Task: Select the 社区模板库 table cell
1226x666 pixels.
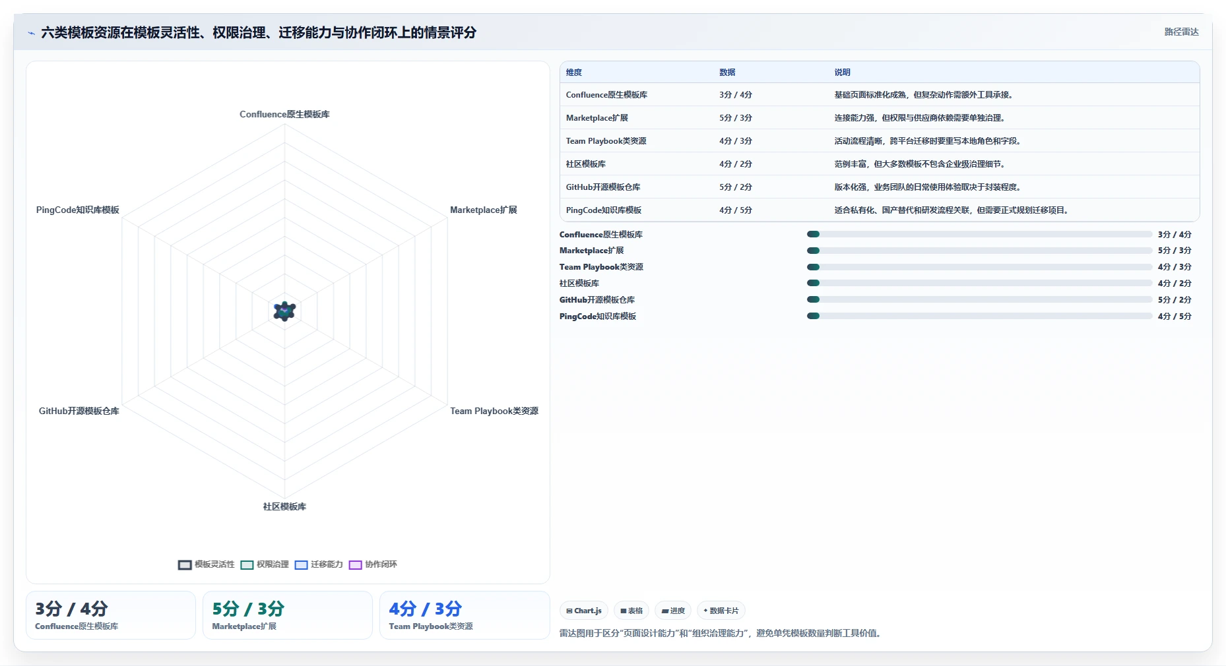Action: [x=586, y=164]
